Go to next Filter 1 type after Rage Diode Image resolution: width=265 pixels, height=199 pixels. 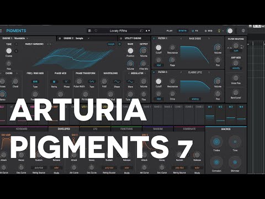pyautogui.click(x=209, y=39)
